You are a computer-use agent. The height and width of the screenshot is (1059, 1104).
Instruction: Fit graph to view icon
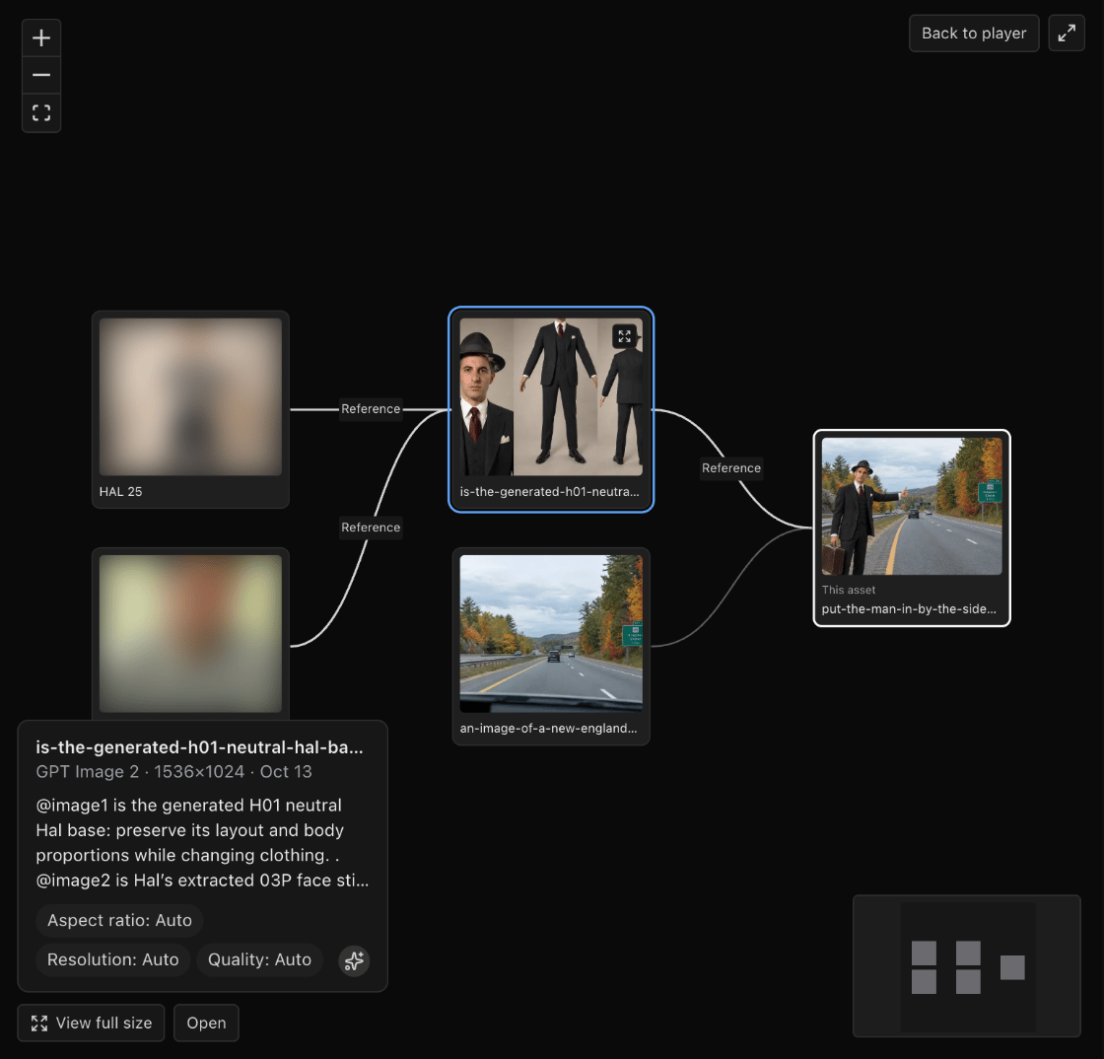click(41, 112)
